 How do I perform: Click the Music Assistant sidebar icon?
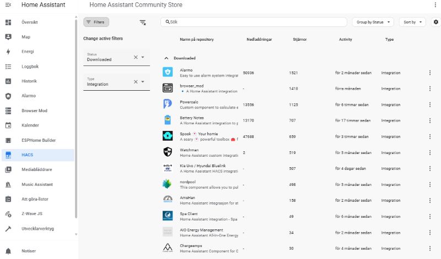8,184
